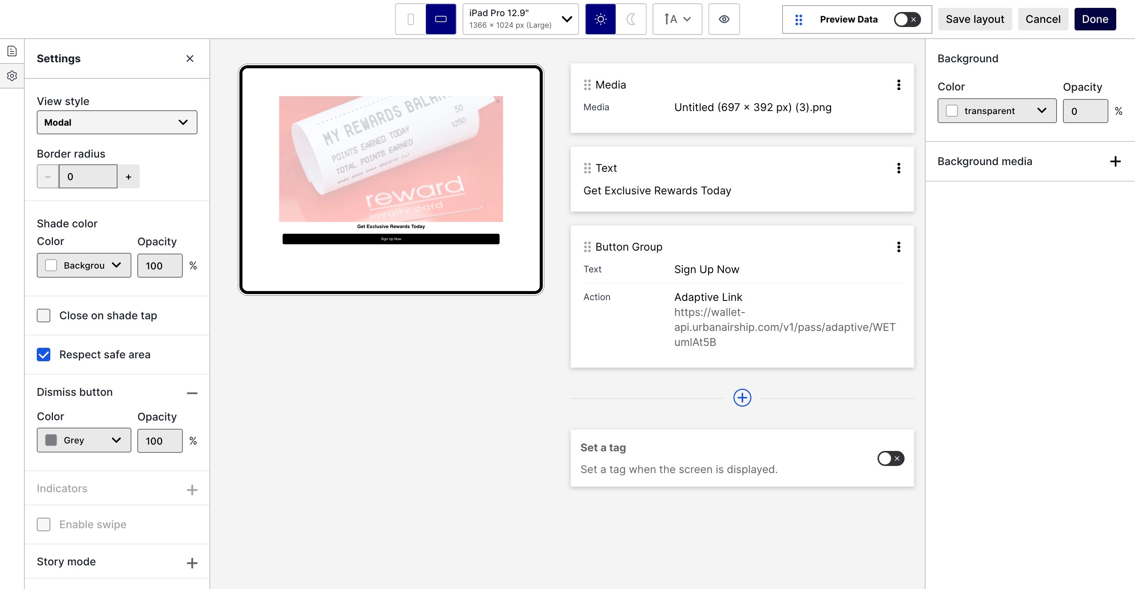
Task: Switch to dark mode moon icon
Action: point(631,20)
